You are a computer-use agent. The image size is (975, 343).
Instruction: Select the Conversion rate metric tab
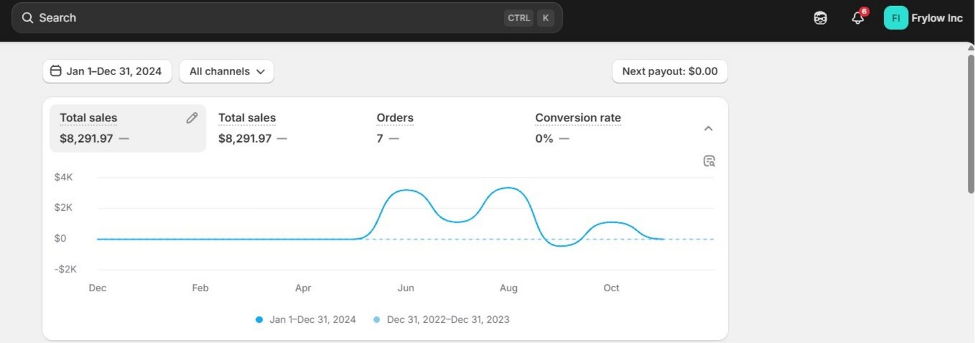[577, 128]
